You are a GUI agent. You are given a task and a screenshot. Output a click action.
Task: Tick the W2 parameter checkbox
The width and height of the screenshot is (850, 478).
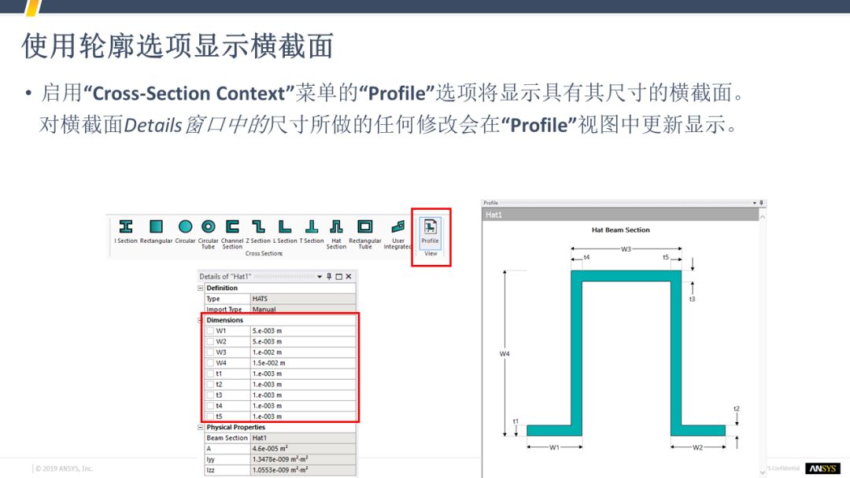tap(210, 341)
